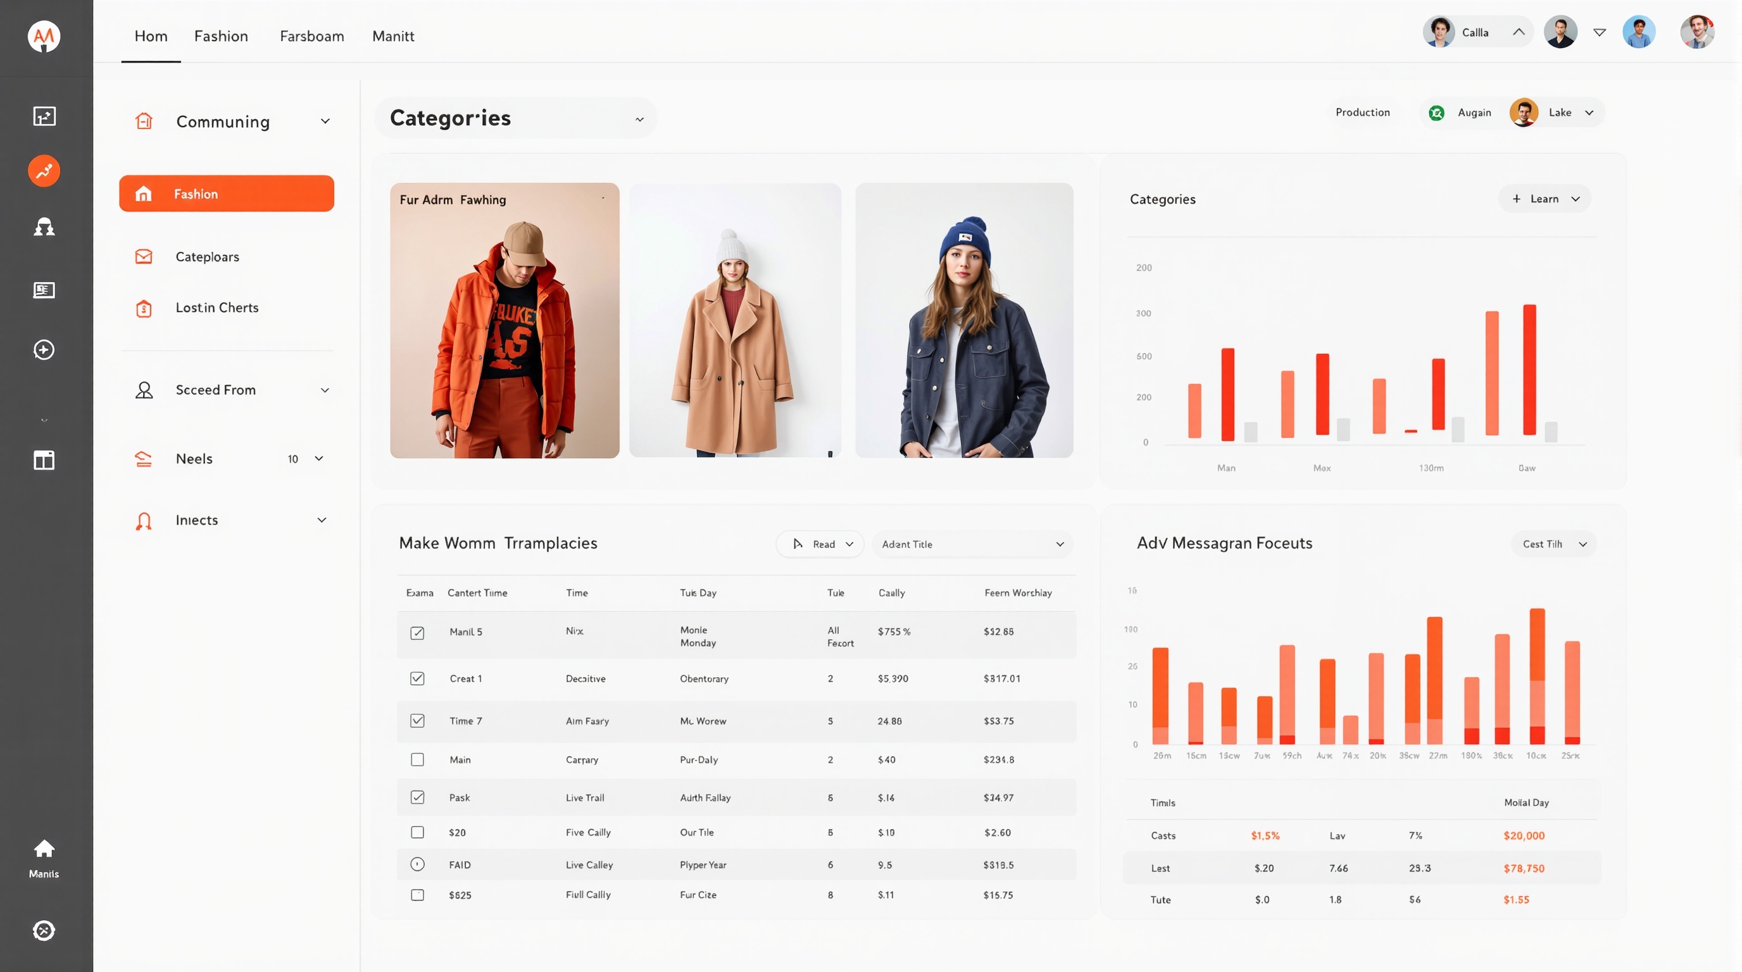Click the circled plus icon in dark sidebar

pos(44,349)
